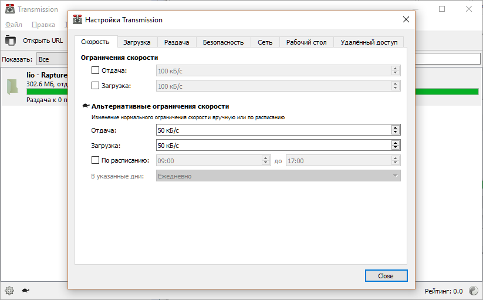
Task: Close the Настройки Transmission dialog with X
Action: pyautogui.click(x=405, y=20)
